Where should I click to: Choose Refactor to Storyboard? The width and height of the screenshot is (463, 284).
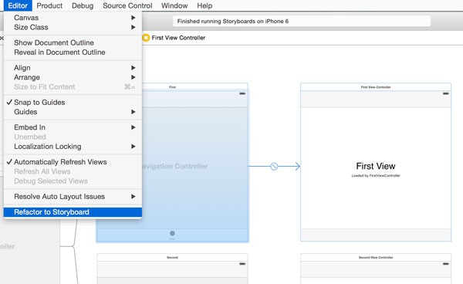pos(73,212)
